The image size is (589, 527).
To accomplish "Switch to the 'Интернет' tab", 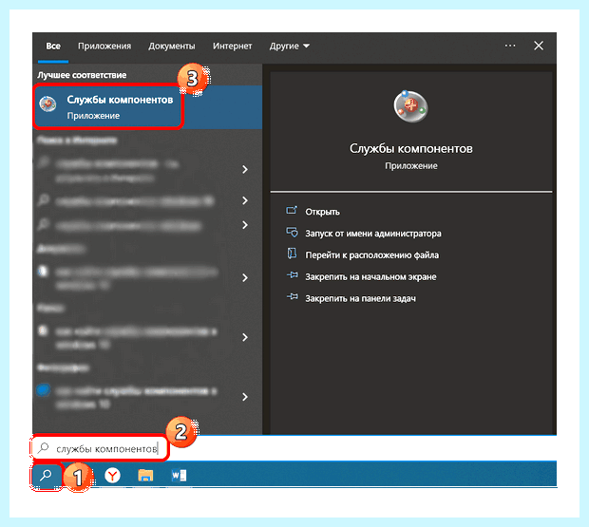I will (232, 47).
